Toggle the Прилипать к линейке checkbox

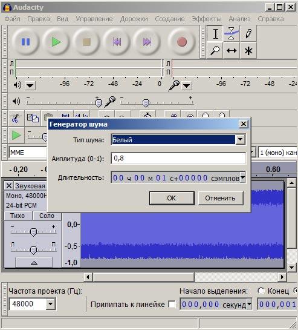point(172,305)
